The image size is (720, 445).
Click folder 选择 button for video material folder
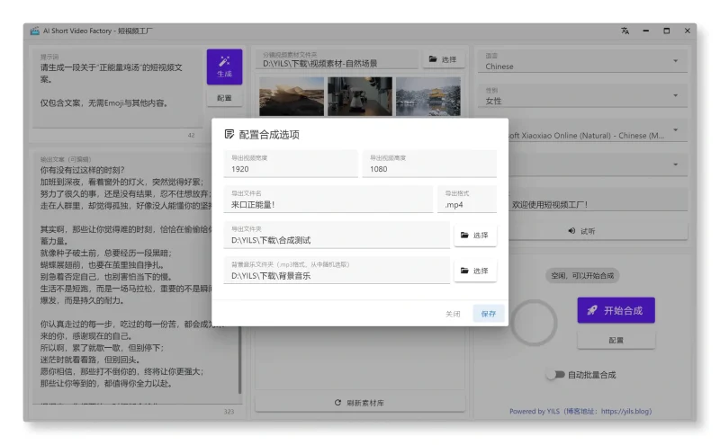click(x=443, y=59)
